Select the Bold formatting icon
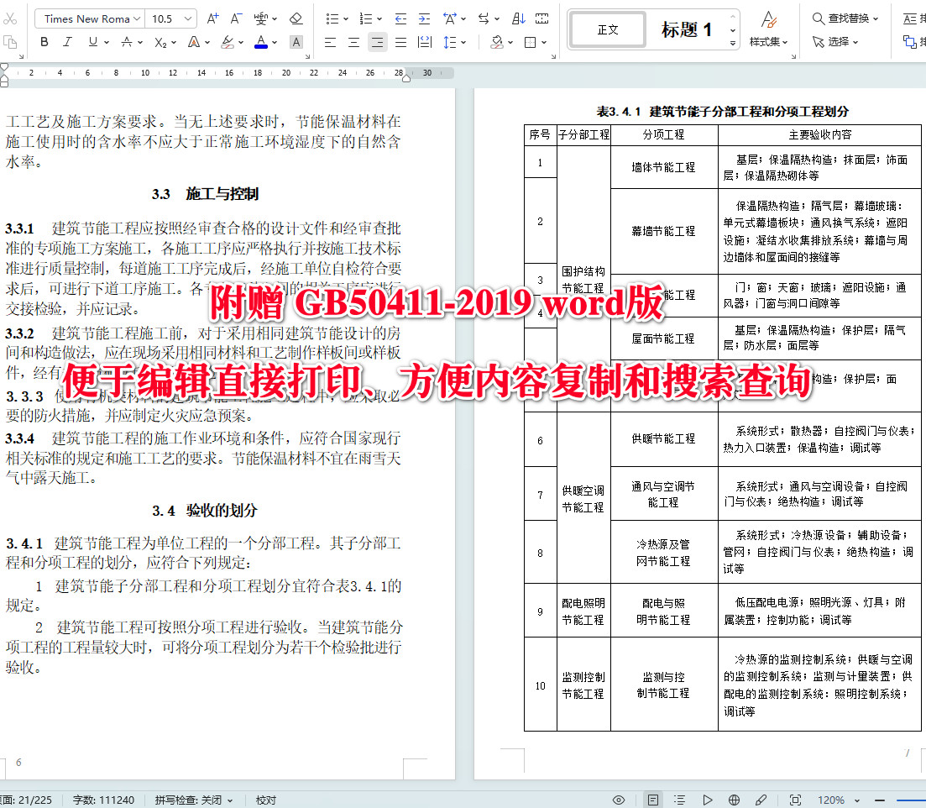 click(44, 41)
